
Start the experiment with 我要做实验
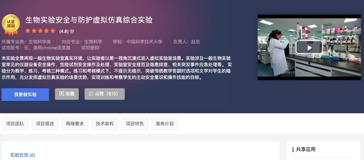pyautogui.click(x=25, y=95)
